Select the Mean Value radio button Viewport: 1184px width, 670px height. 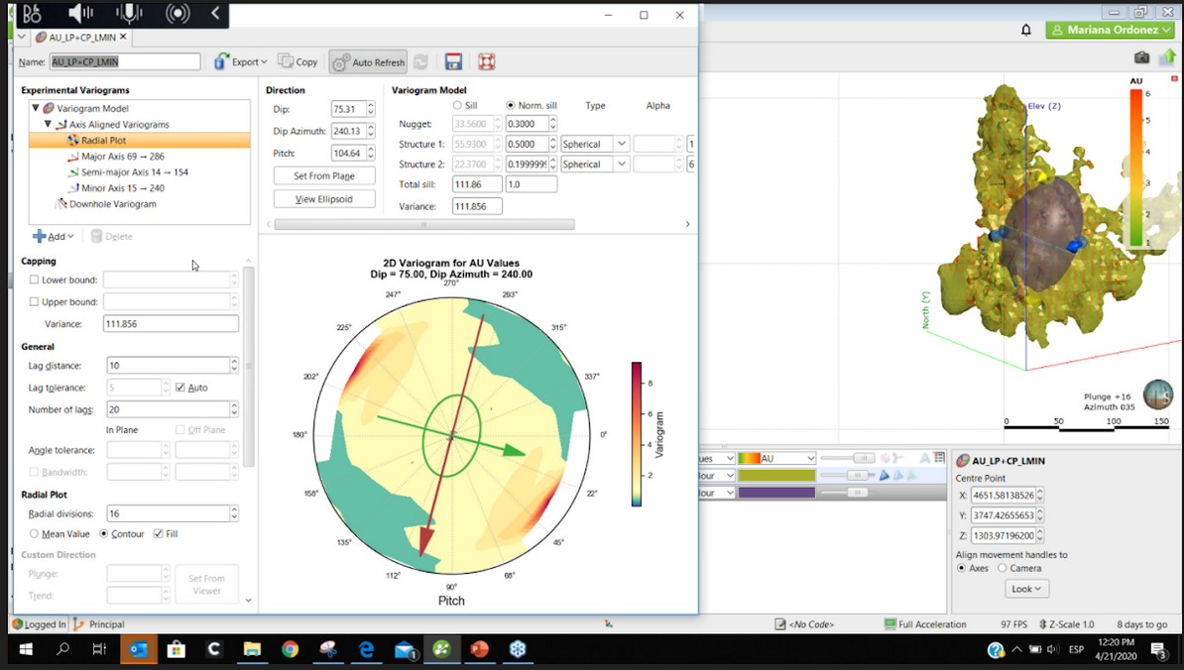pyautogui.click(x=34, y=533)
